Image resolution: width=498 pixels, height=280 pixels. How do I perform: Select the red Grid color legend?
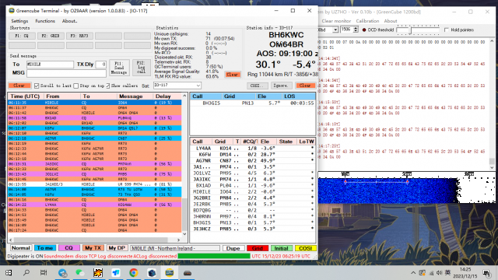pos(258,248)
